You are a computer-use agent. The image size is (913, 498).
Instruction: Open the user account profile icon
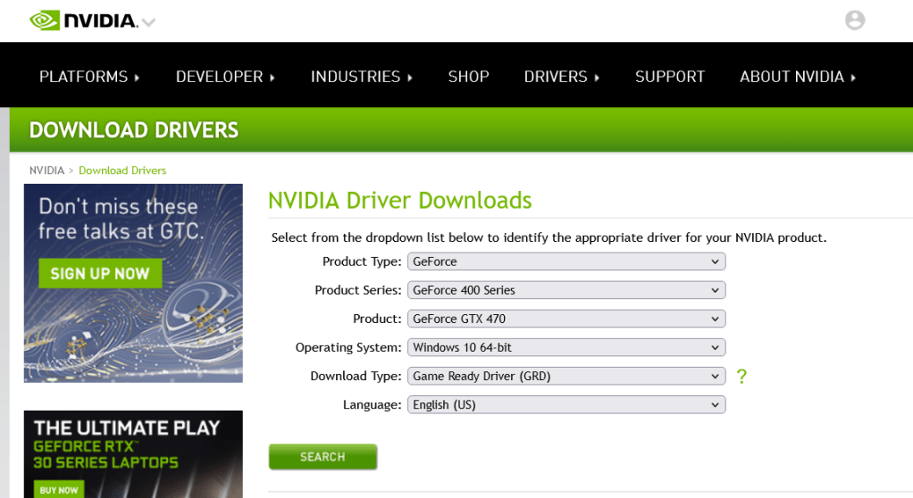tap(855, 21)
